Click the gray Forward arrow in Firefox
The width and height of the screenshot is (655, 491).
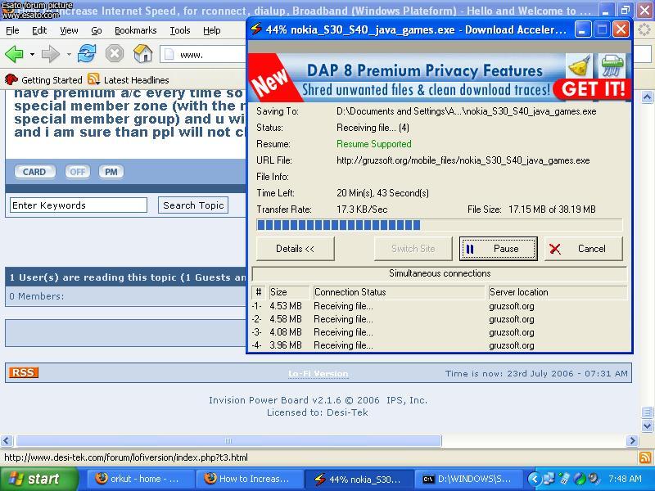click(x=51, y=54)
